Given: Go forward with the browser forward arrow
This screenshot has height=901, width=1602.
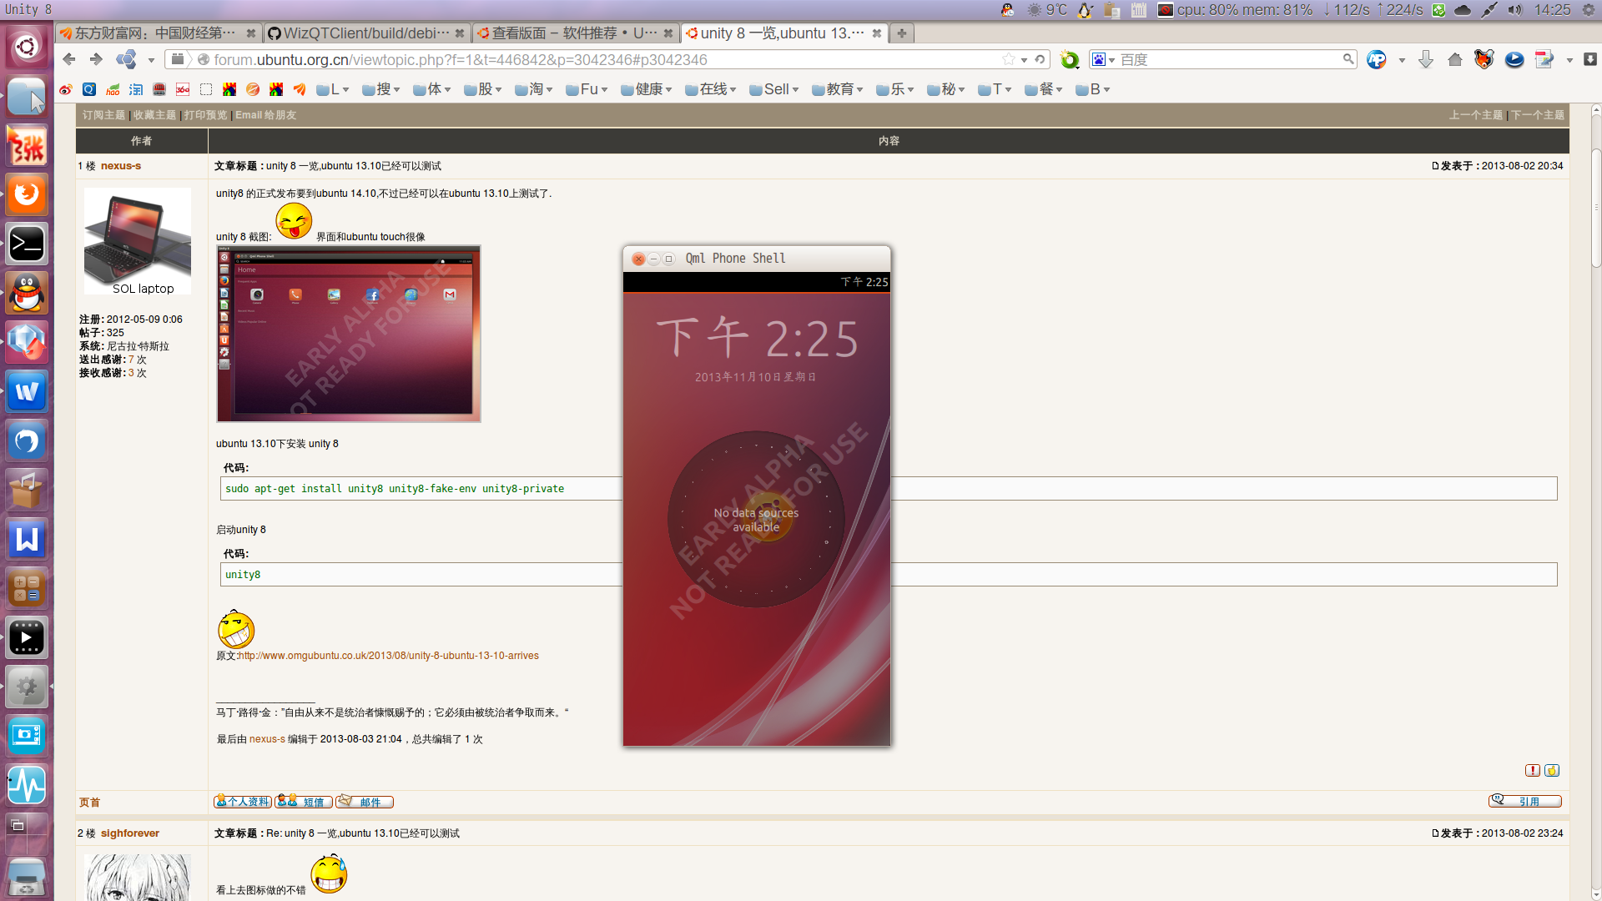Looking at the screenshot, I should (96, 59).
